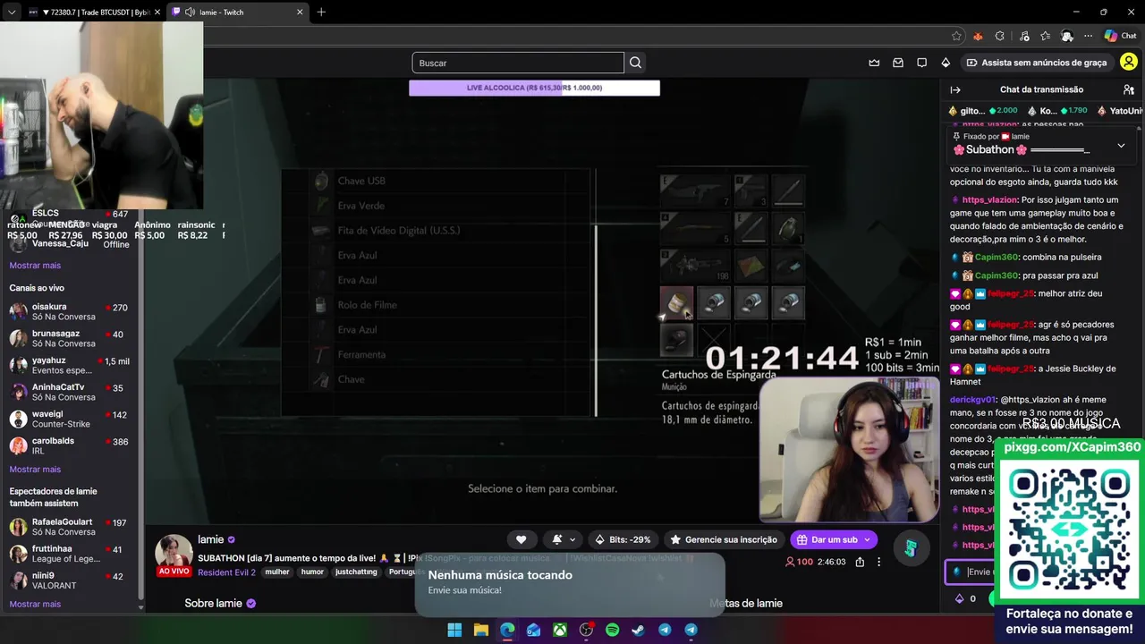This screenshot has width=1145, height=644.
Task: Open the browser extensions puzzle icon
Action: coord(1000,36)
